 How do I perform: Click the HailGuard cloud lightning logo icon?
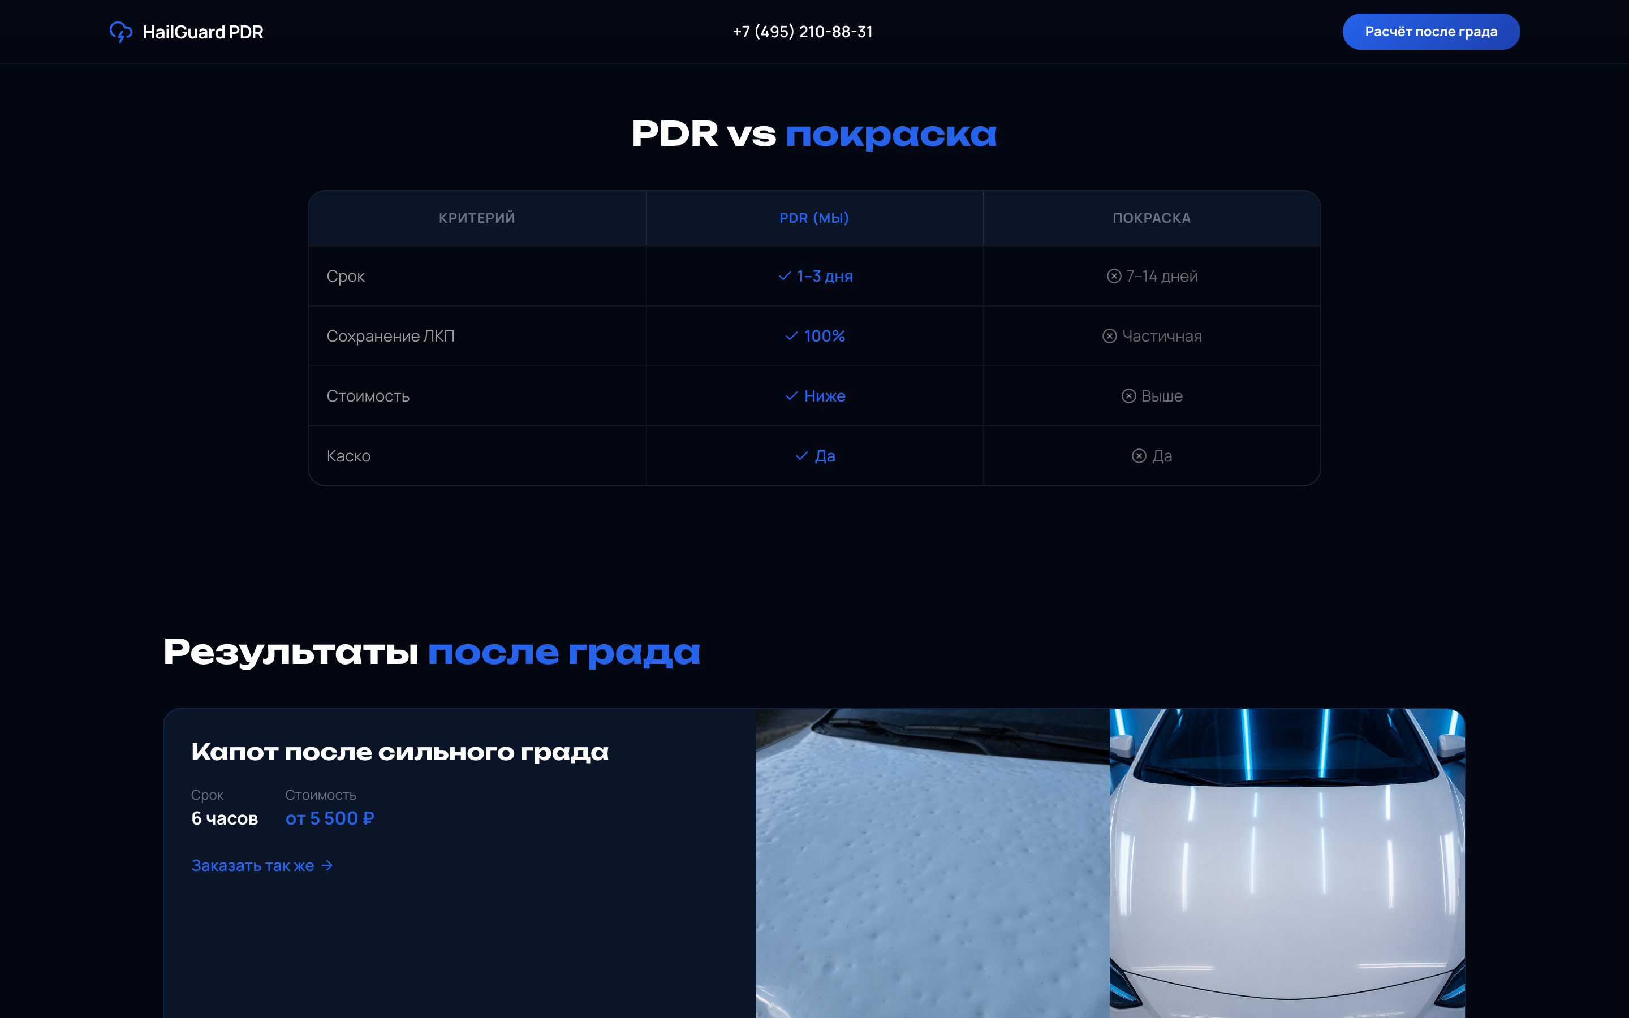120,32
